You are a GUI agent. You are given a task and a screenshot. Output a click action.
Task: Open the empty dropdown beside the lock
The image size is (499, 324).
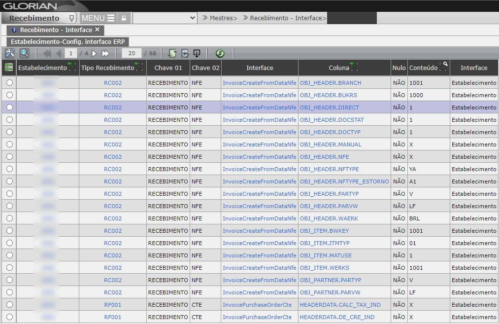(165, 18)
